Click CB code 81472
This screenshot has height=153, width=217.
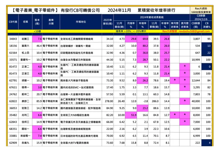click(13, 67)
